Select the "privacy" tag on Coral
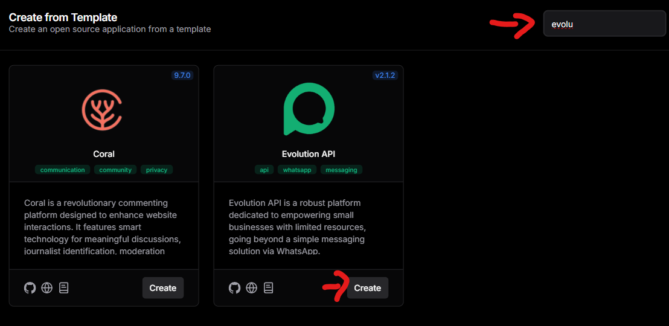The height and width of the screenshot is (326, 669). 156,170
